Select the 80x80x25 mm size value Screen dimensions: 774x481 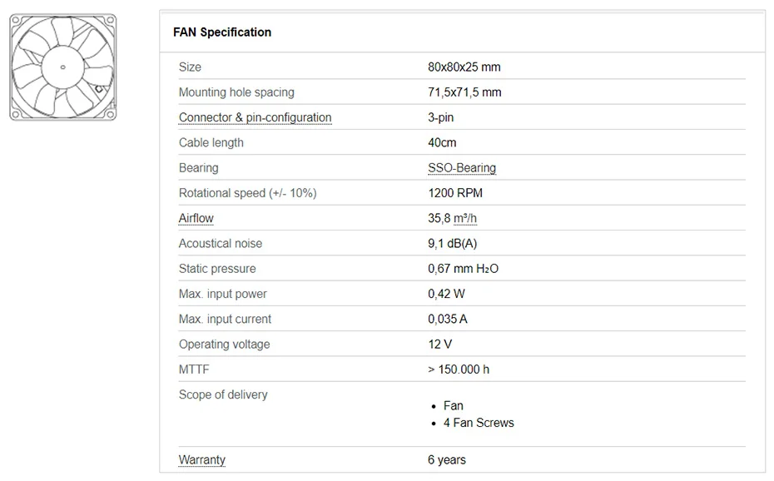464,67
